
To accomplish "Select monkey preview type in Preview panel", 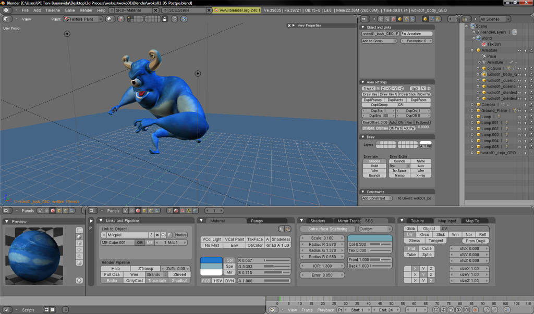I will click(79, 250).
